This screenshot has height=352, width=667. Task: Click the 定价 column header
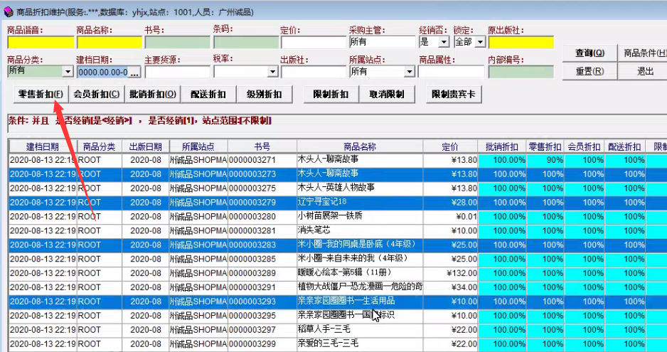point(450,146)
